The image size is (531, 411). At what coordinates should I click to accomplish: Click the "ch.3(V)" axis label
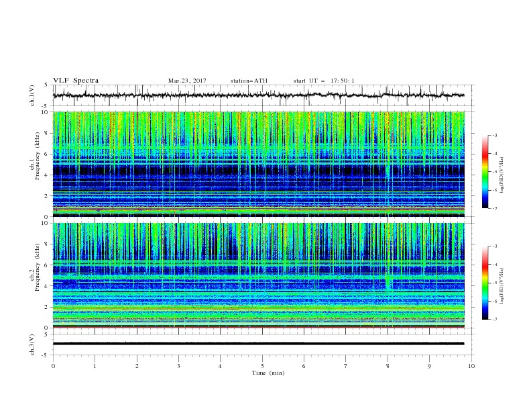coord(32,345)
